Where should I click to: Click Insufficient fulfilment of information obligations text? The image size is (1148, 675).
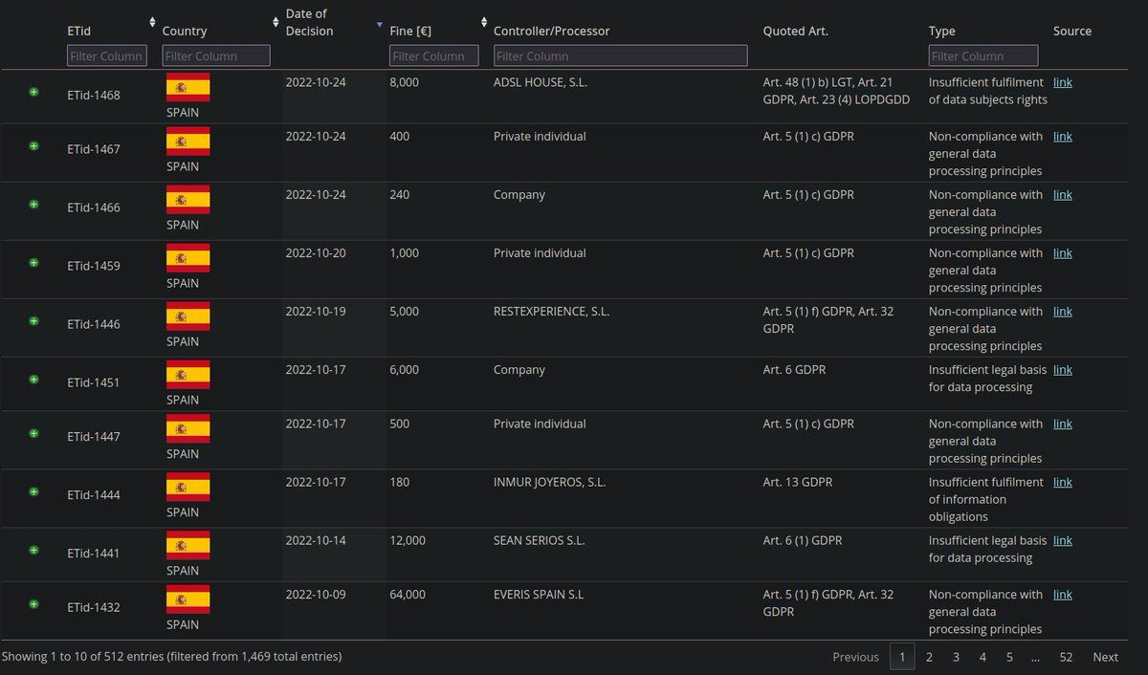point(987,499)
